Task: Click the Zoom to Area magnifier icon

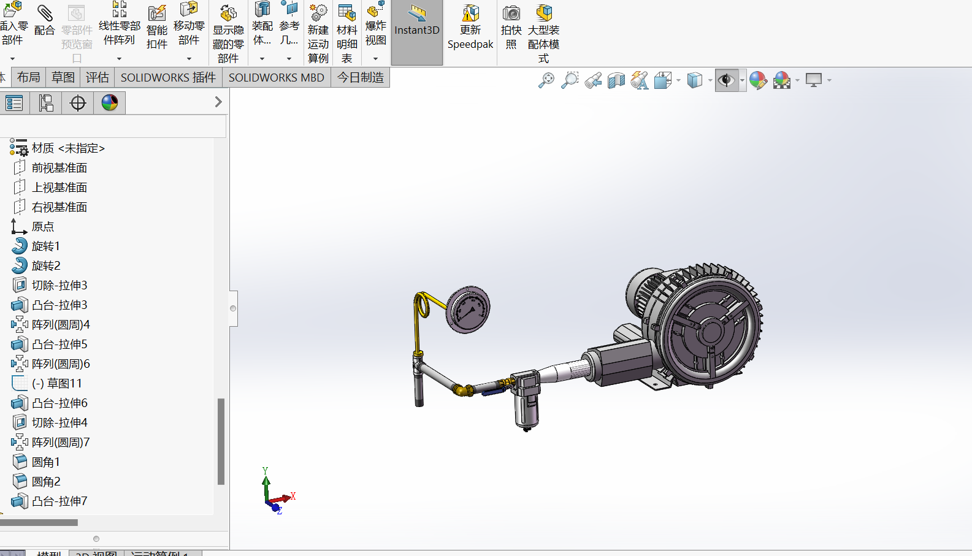Action: point(570,80)
